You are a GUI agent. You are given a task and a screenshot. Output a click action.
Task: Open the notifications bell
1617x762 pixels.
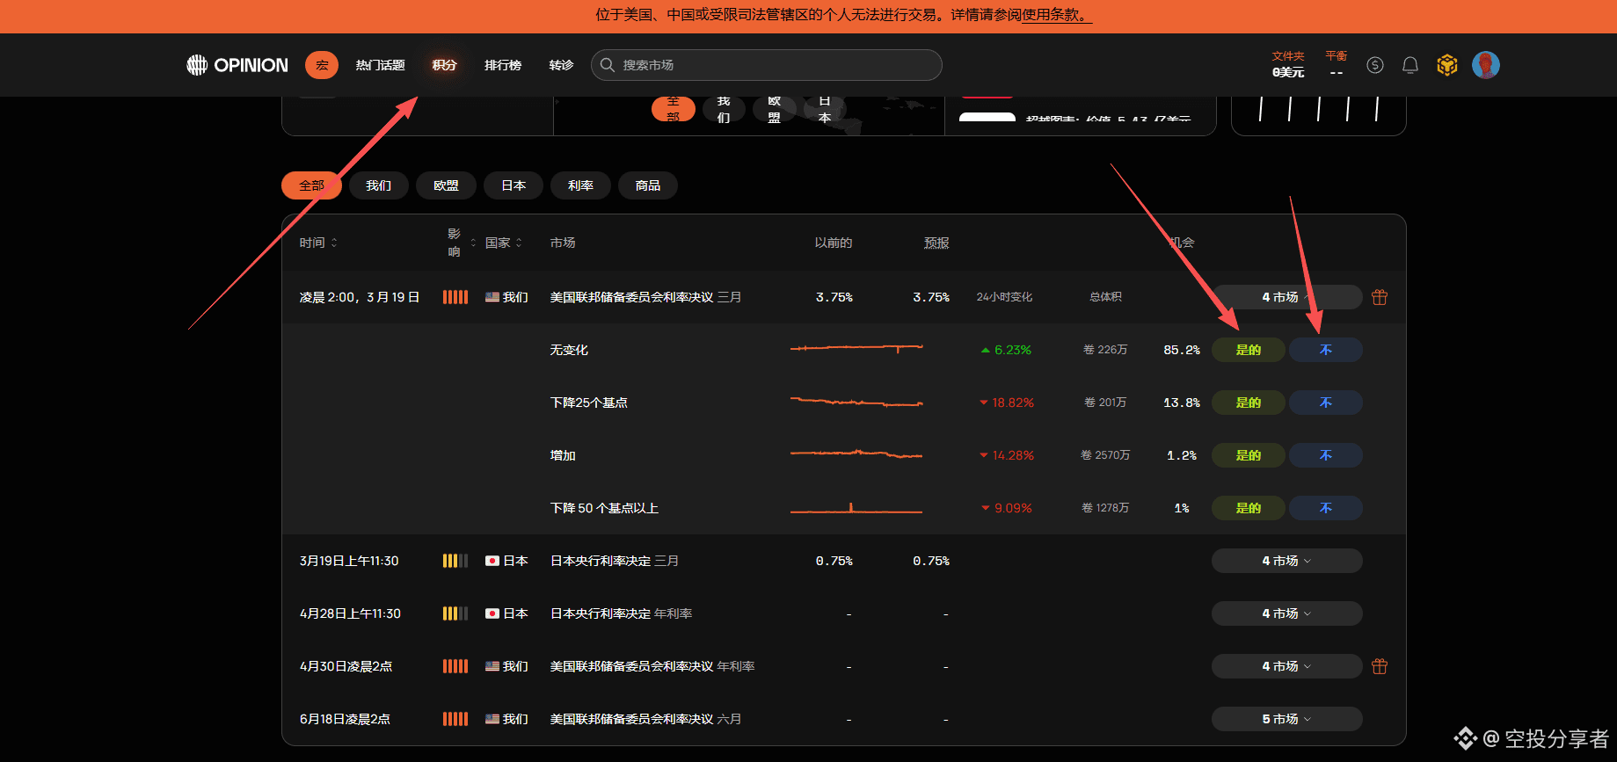point(1410,65)
